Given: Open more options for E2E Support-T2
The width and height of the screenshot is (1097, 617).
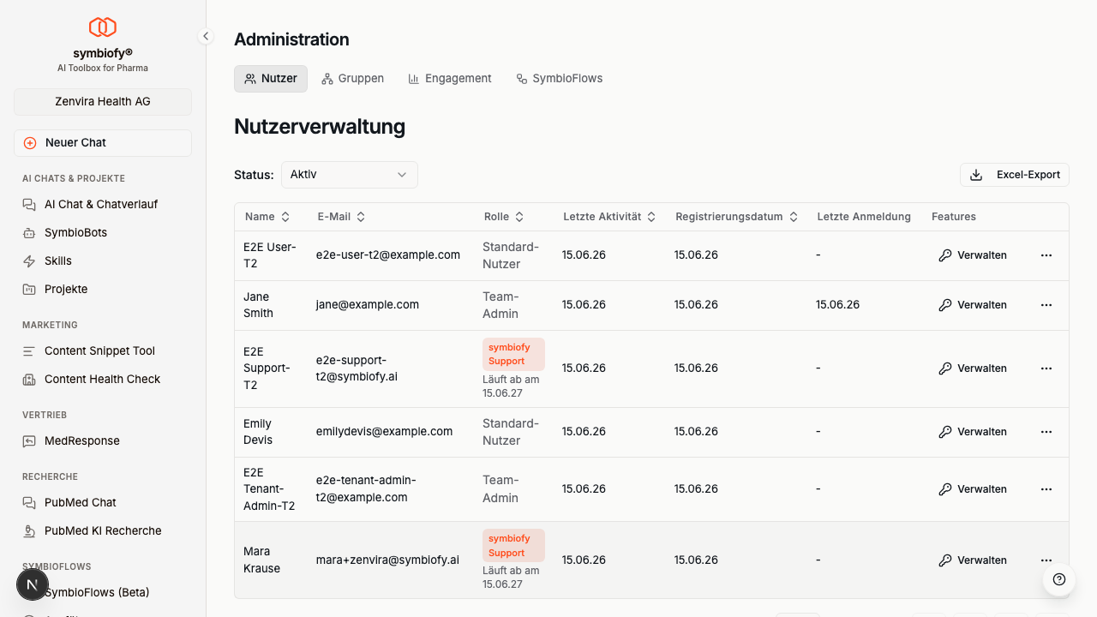Looking at the screenshot, I should [x=1046, y=368].
